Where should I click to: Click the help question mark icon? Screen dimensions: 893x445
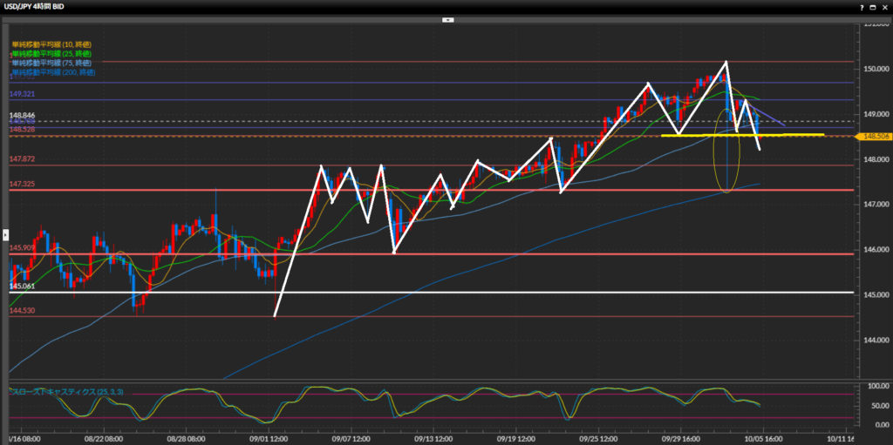coord(863,6)
